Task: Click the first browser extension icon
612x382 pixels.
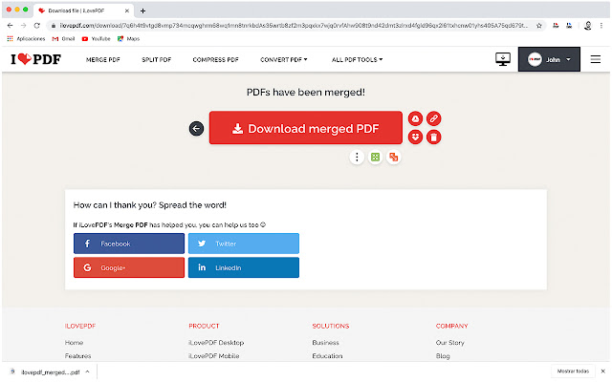Action: pos(556,26)
